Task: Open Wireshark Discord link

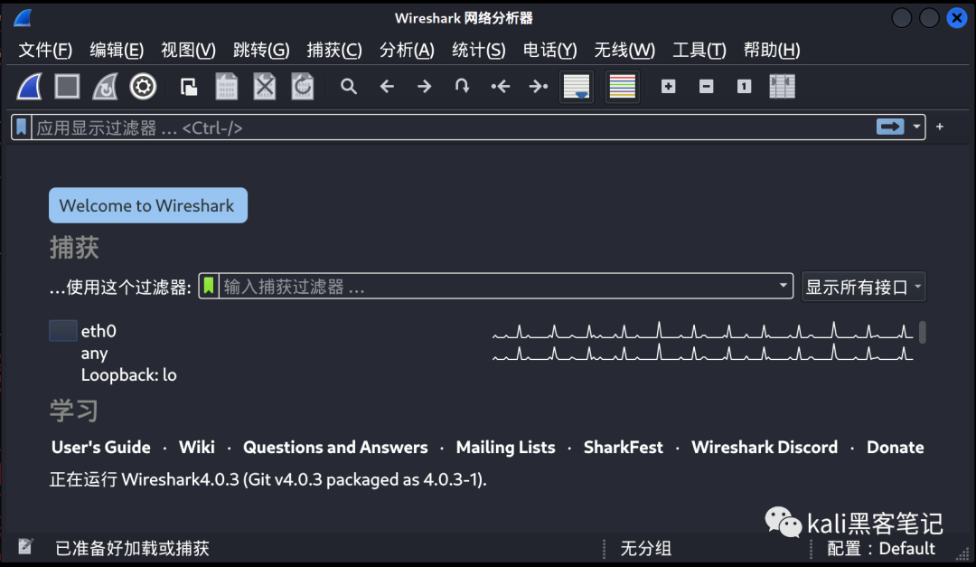Action: 765,448
